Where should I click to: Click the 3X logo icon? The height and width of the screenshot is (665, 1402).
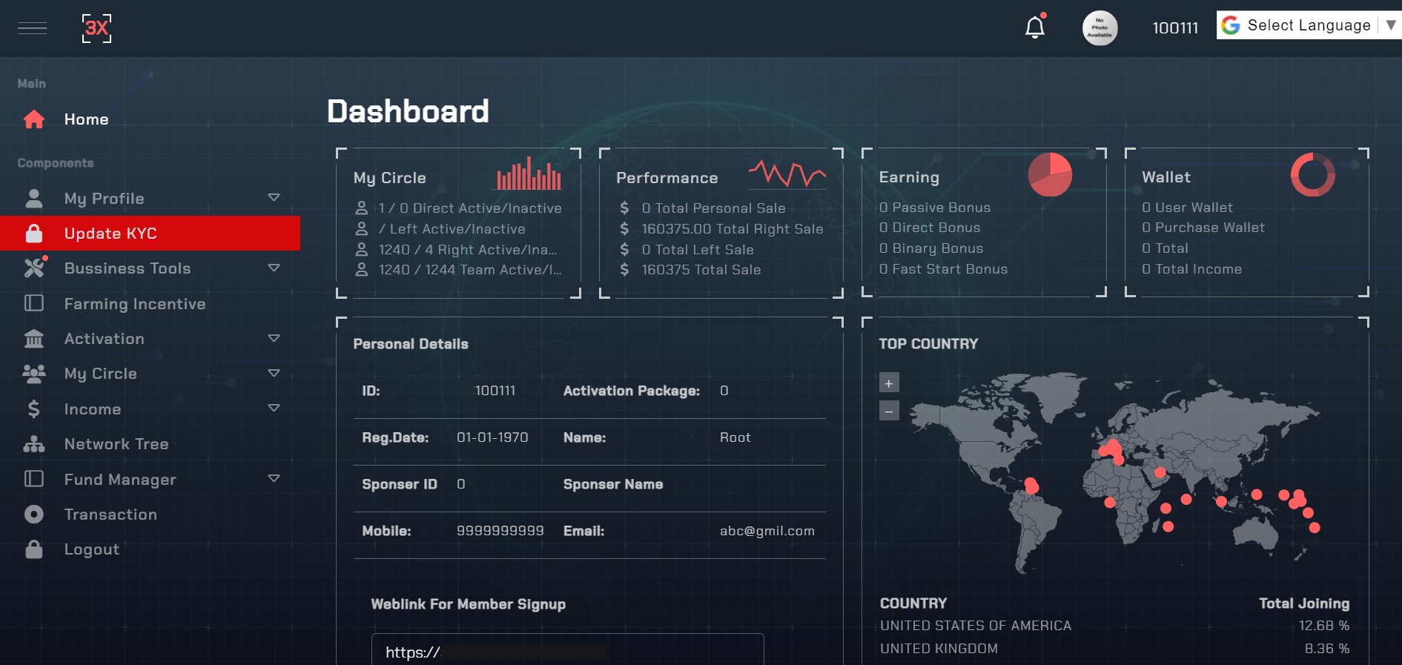point(96,28)
